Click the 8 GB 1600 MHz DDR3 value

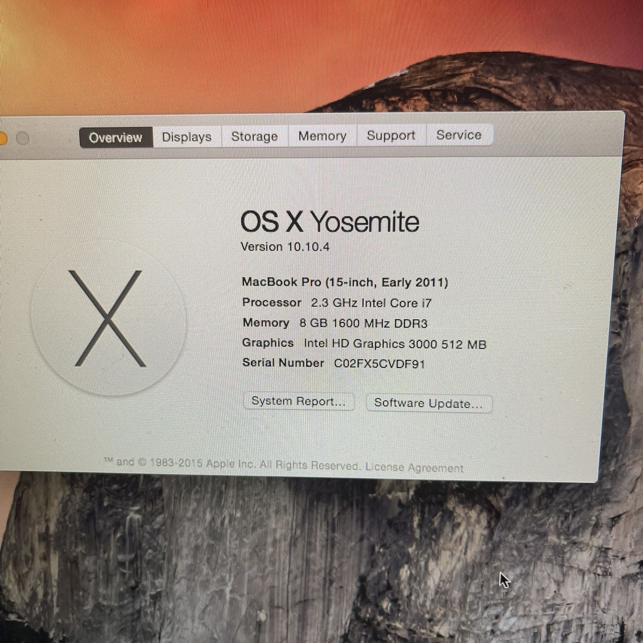pyautogui.click(x=363, y=323)
